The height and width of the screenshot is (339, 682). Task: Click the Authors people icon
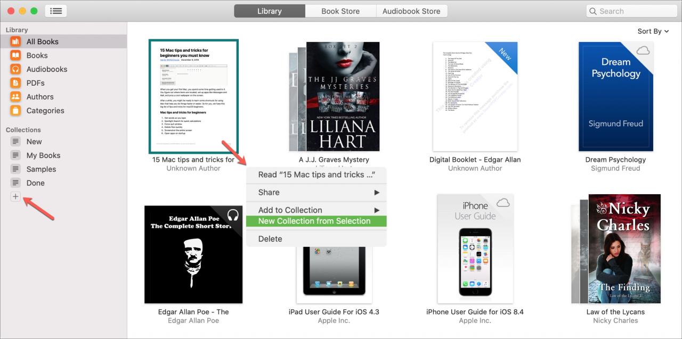point(16,97)
